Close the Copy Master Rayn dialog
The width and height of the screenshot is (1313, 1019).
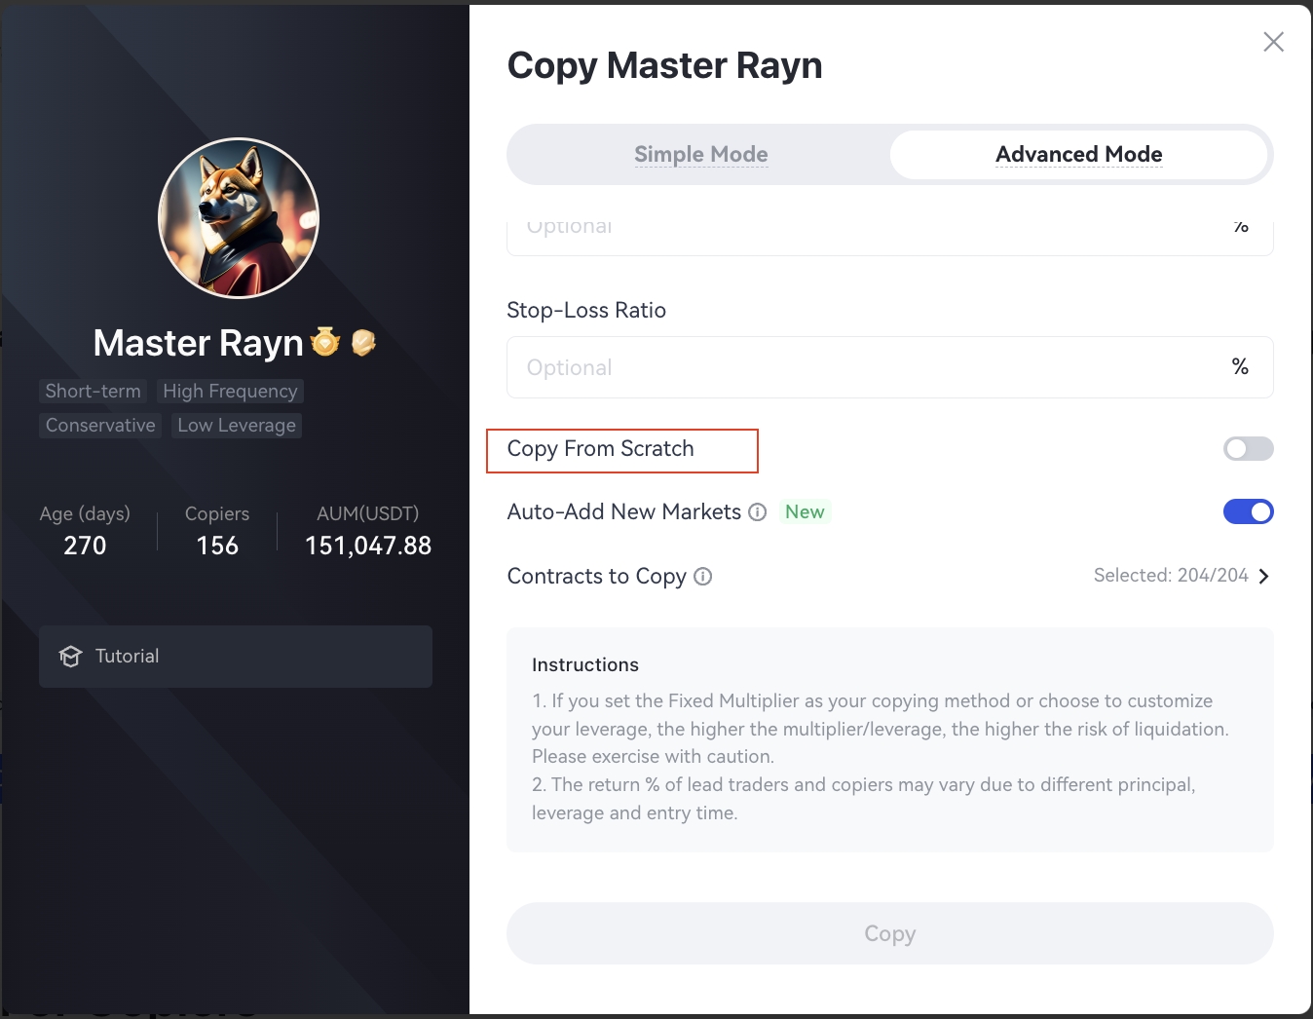coord(1273,42)
